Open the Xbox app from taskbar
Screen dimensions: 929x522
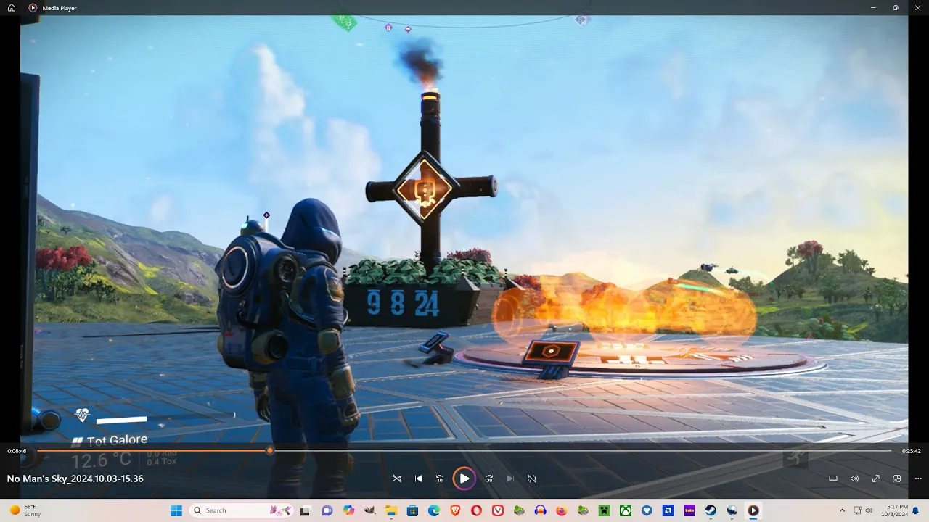pyautogui.click(x=626, y=510)
